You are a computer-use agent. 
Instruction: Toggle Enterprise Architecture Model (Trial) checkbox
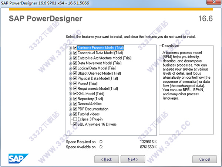click(x=75, y=58)
